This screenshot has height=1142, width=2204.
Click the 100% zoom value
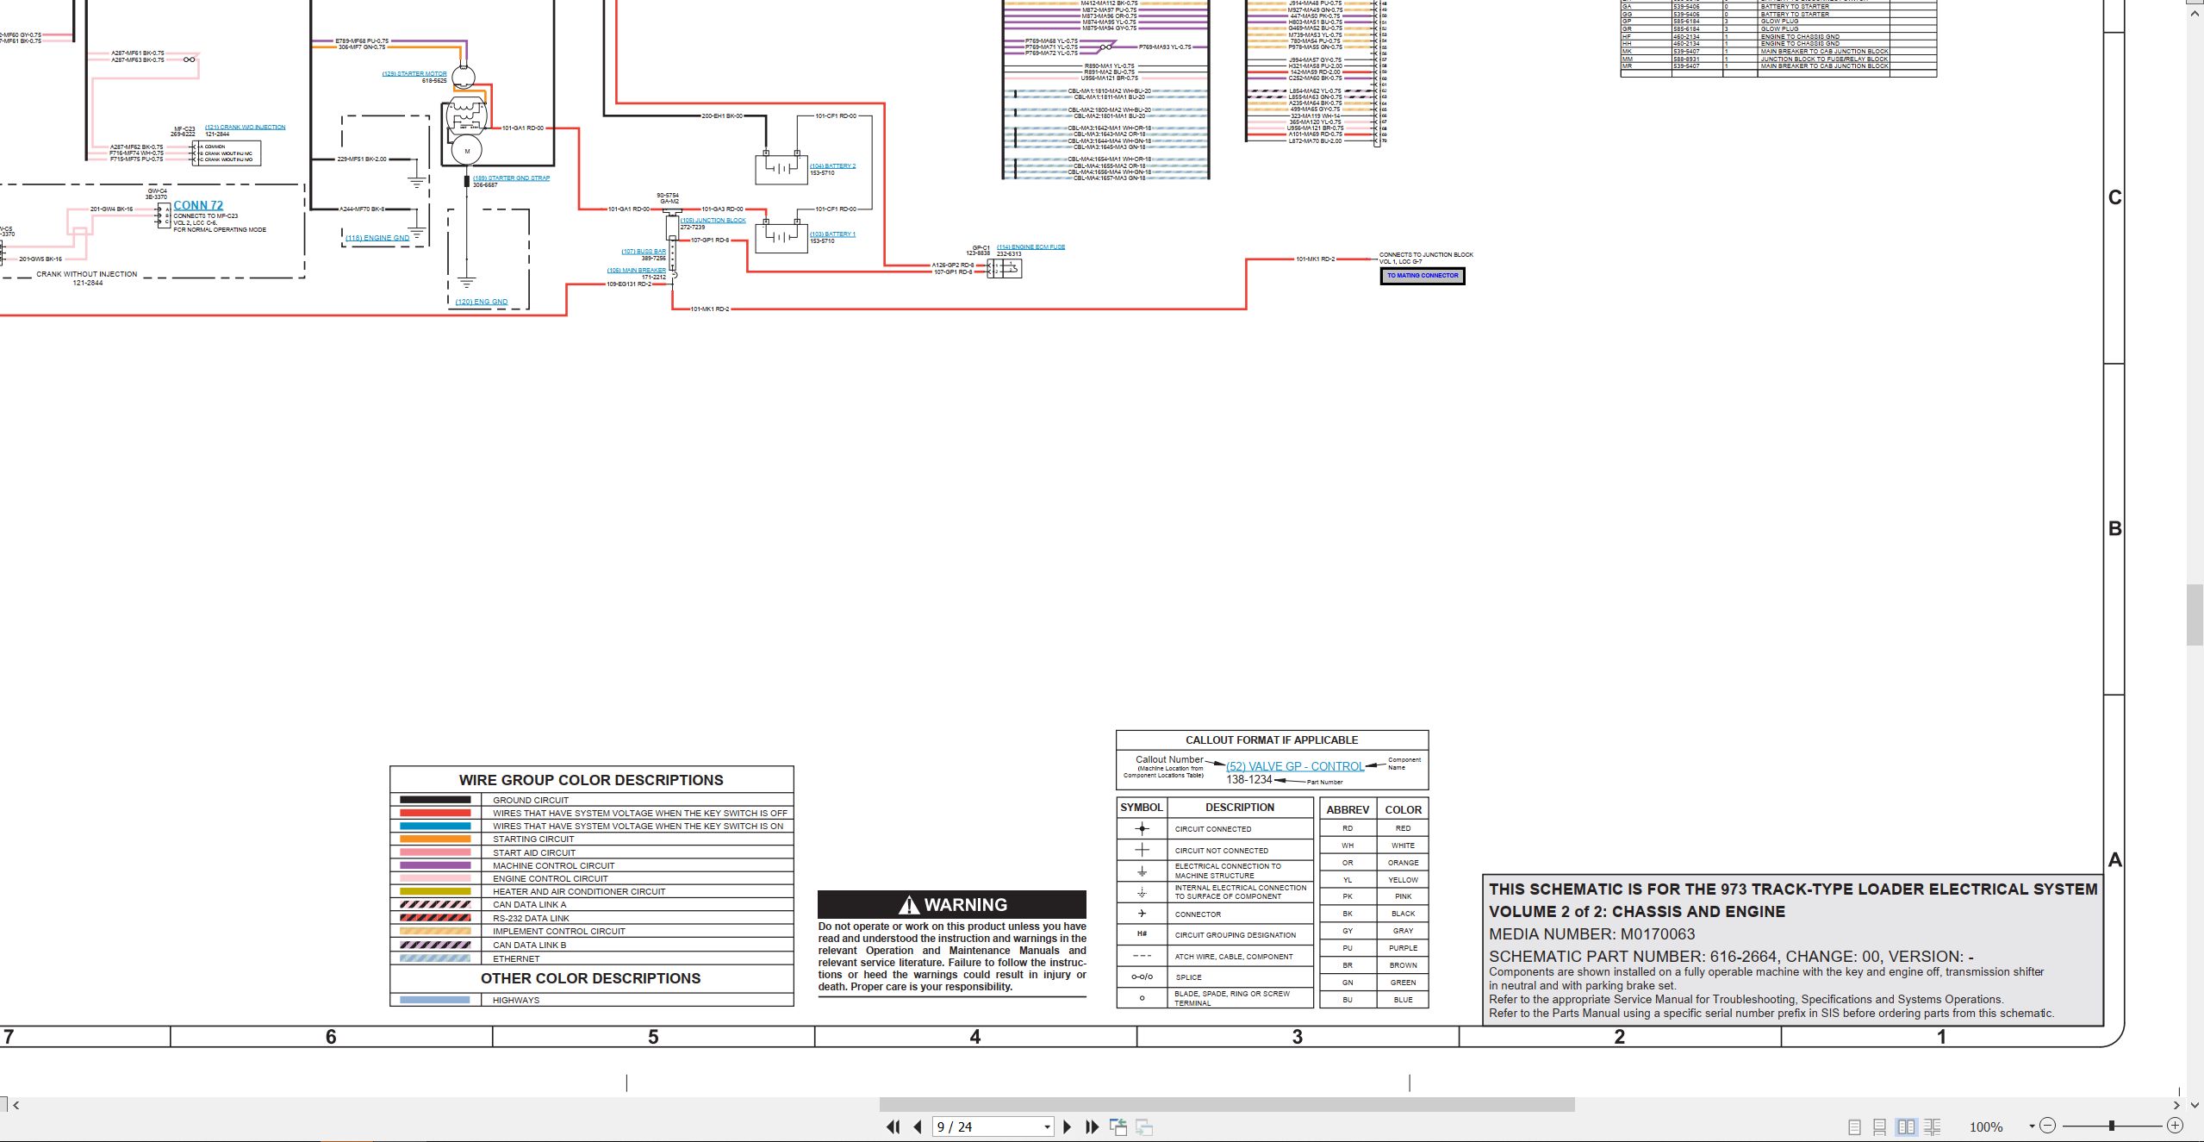pyautogui.click(x=1986, y=1126)
